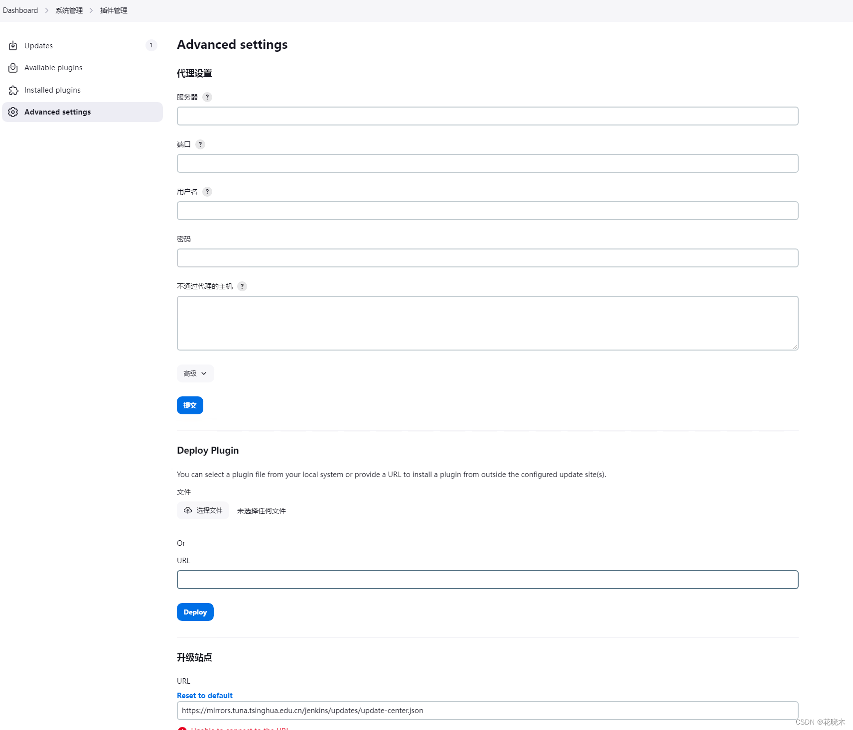Go to Installed plugins in sidebar
This screenshot has width=853, height=730.
point(82,90)
